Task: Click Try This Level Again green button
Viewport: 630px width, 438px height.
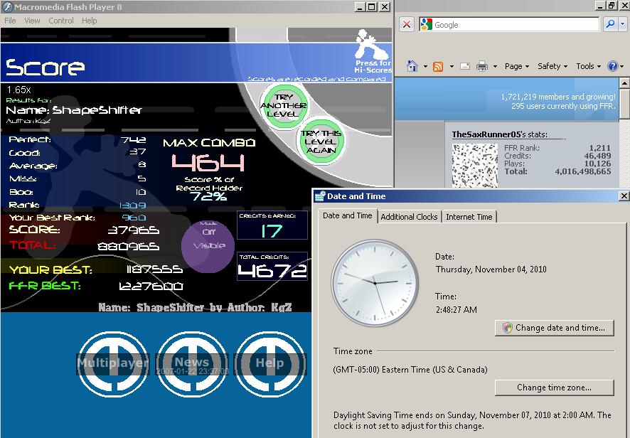Action: [321, 141]
